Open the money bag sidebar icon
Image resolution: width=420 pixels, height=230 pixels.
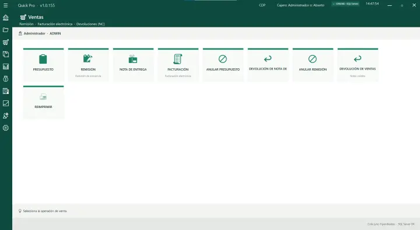point(6,79)
